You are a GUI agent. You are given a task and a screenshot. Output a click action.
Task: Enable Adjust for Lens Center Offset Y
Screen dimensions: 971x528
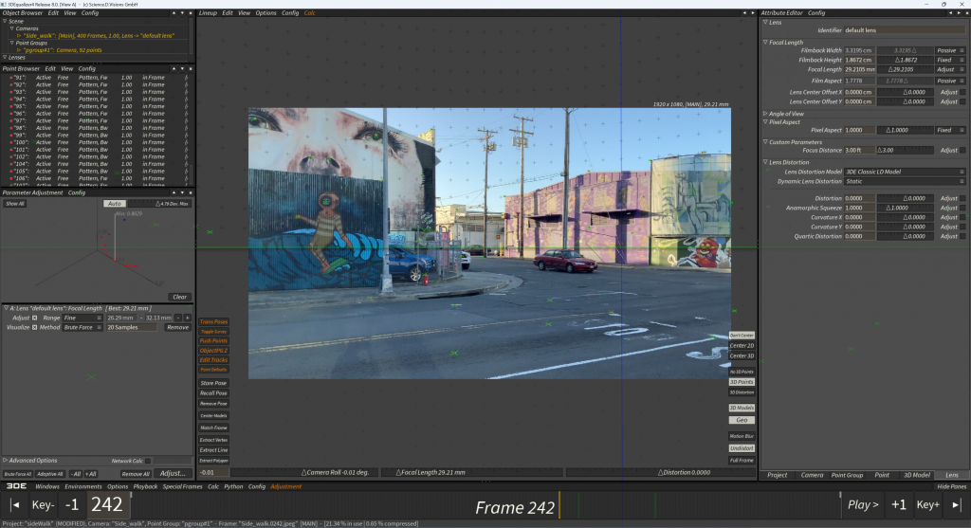pos(962,101)
